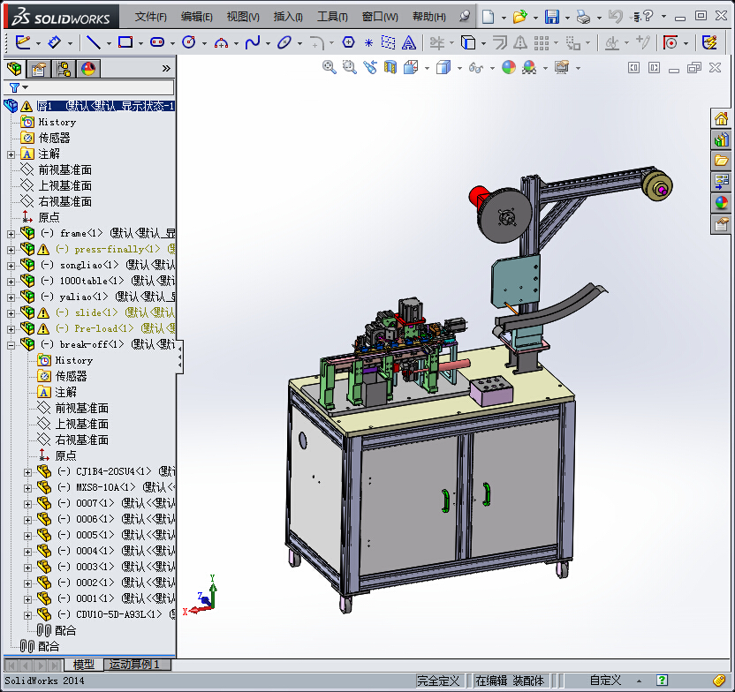Screen dimensions: 735x692
Task: Open the 窗口(W) menu
Action: pyautogui.click(x=380, y=17)
